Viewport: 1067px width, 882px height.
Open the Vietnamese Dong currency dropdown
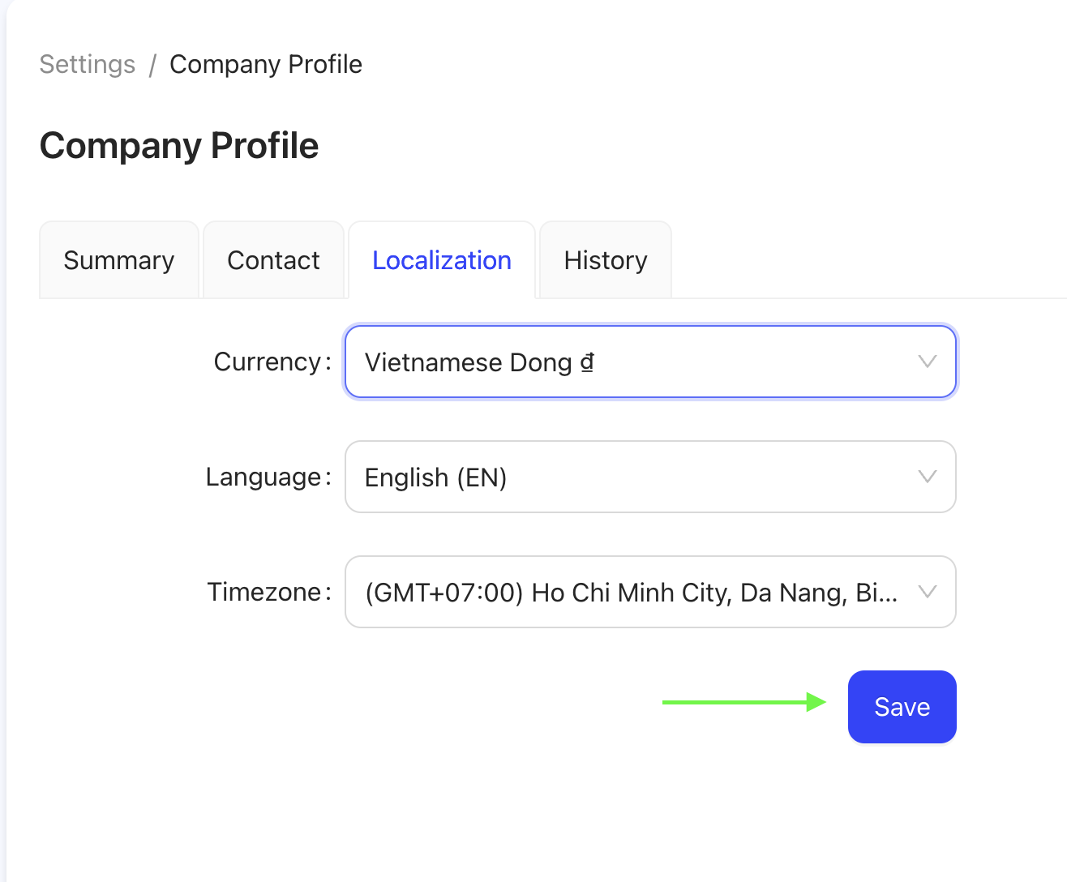[x=632, y=362]
